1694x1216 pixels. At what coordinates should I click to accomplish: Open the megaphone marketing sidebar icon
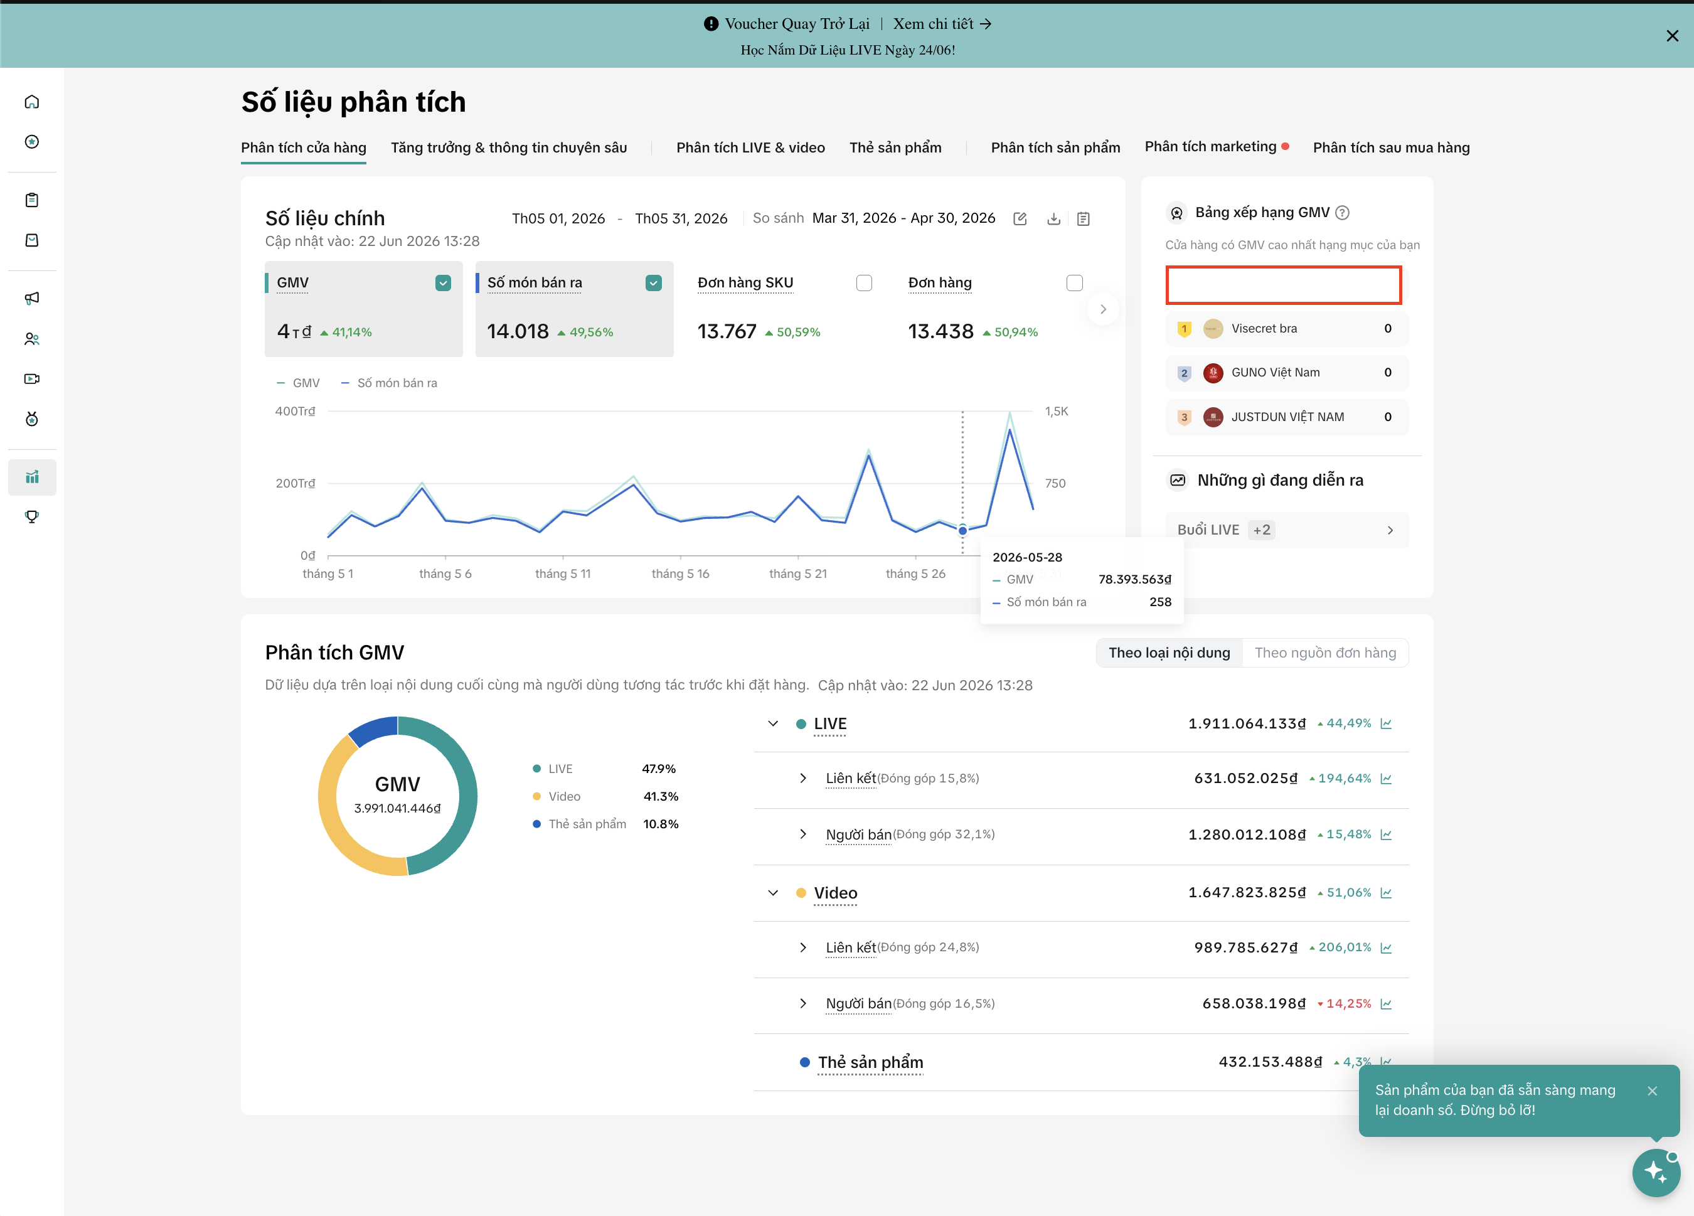31,299
